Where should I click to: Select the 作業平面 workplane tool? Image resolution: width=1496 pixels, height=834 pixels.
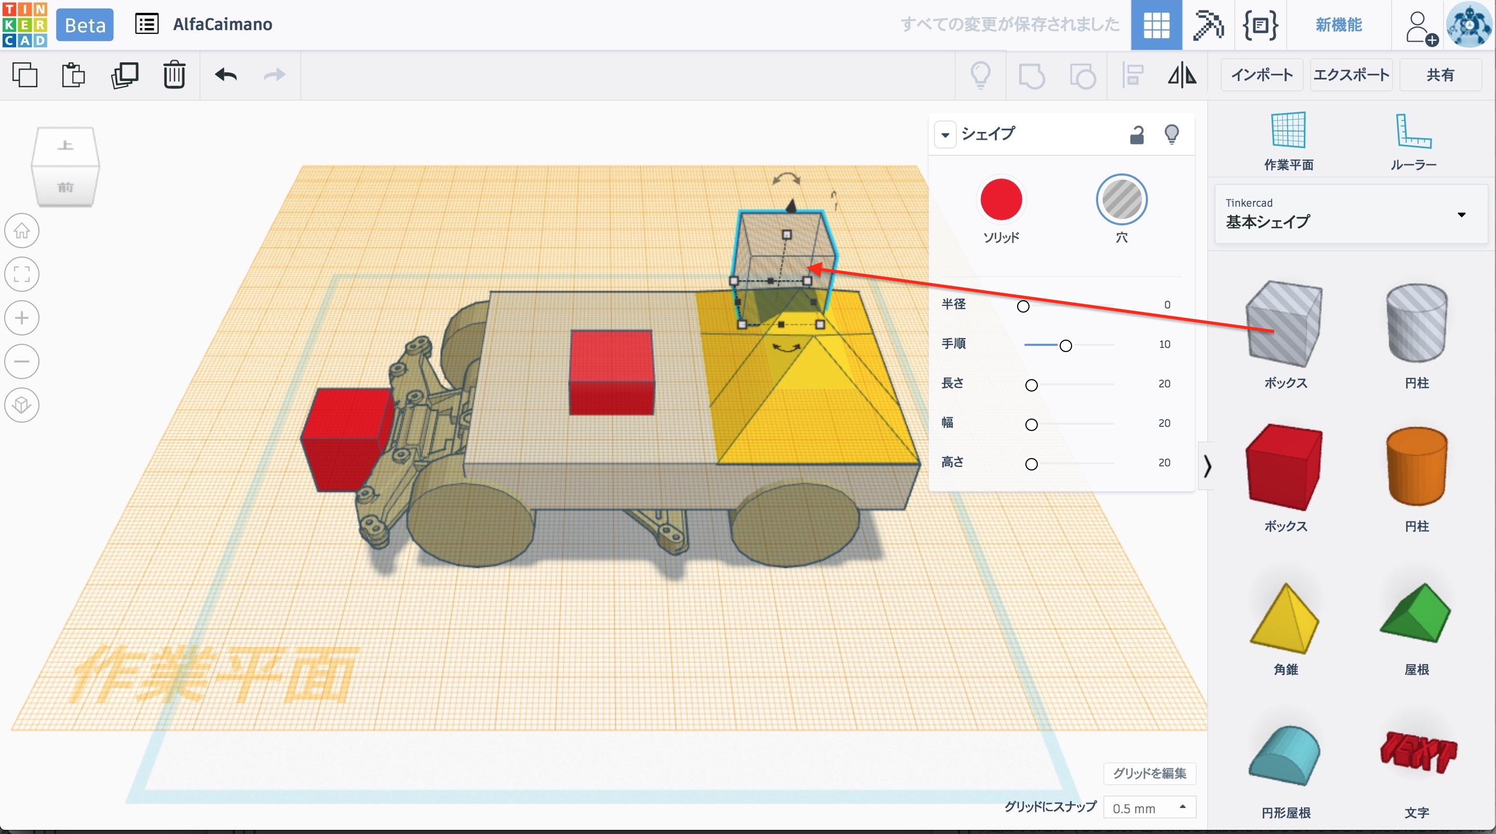[1288, 141]
